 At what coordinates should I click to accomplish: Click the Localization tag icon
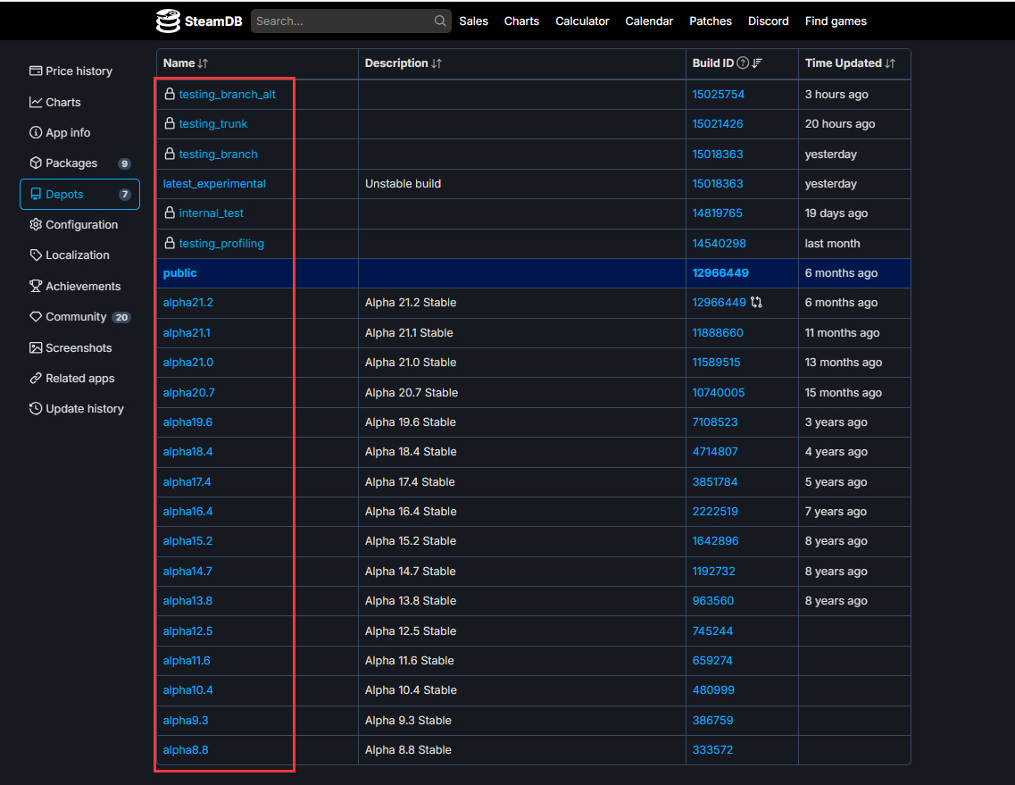[x=36, y=255]
